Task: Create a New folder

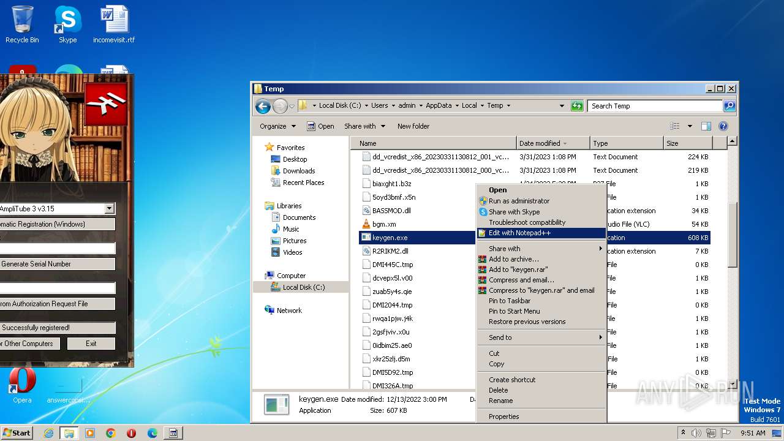Action: tap(413, 126)
